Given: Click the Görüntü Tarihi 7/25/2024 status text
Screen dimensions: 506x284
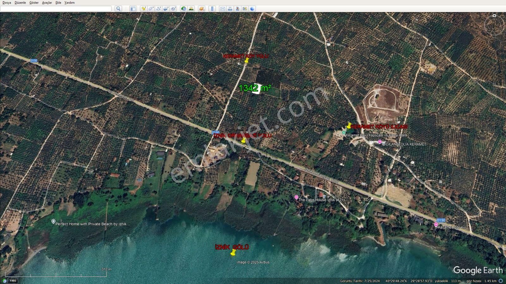Looking at the screenshot, I should (360, 281).
